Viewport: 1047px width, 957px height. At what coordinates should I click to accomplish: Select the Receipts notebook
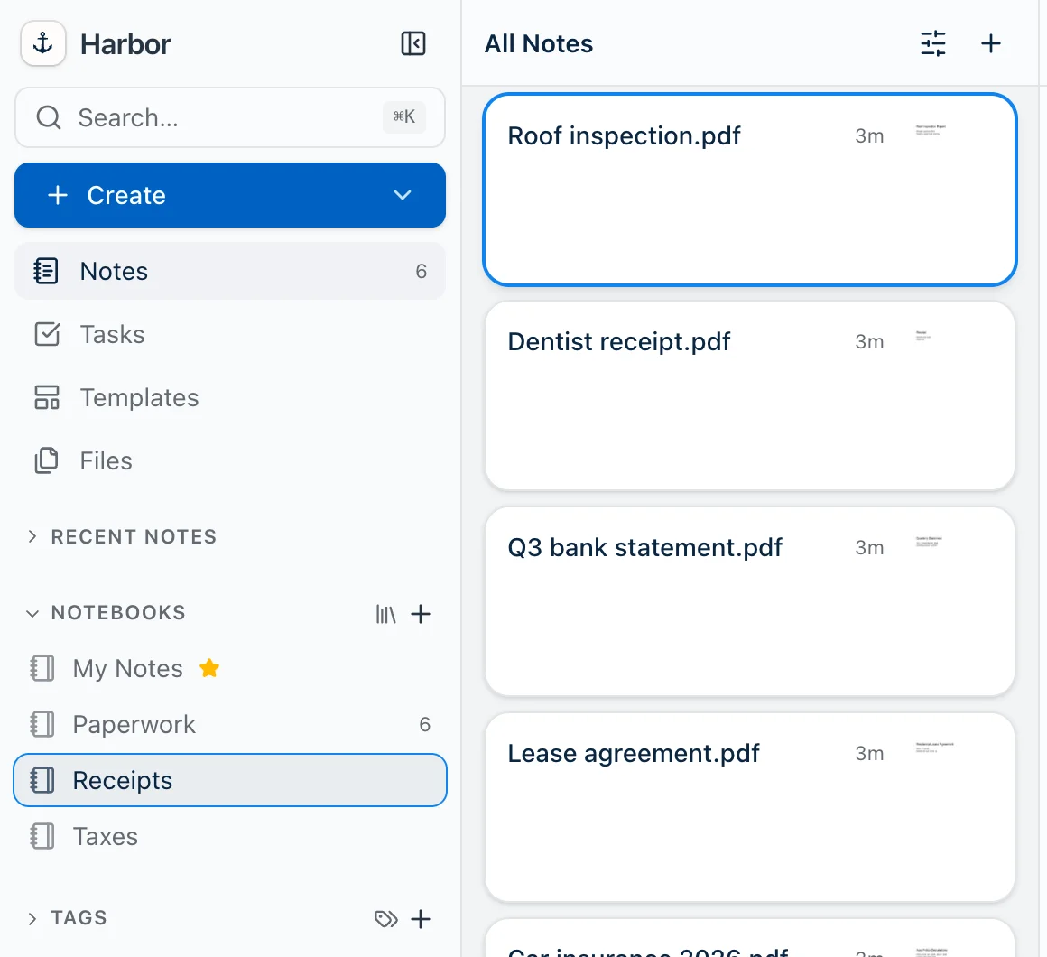[229, 780]
